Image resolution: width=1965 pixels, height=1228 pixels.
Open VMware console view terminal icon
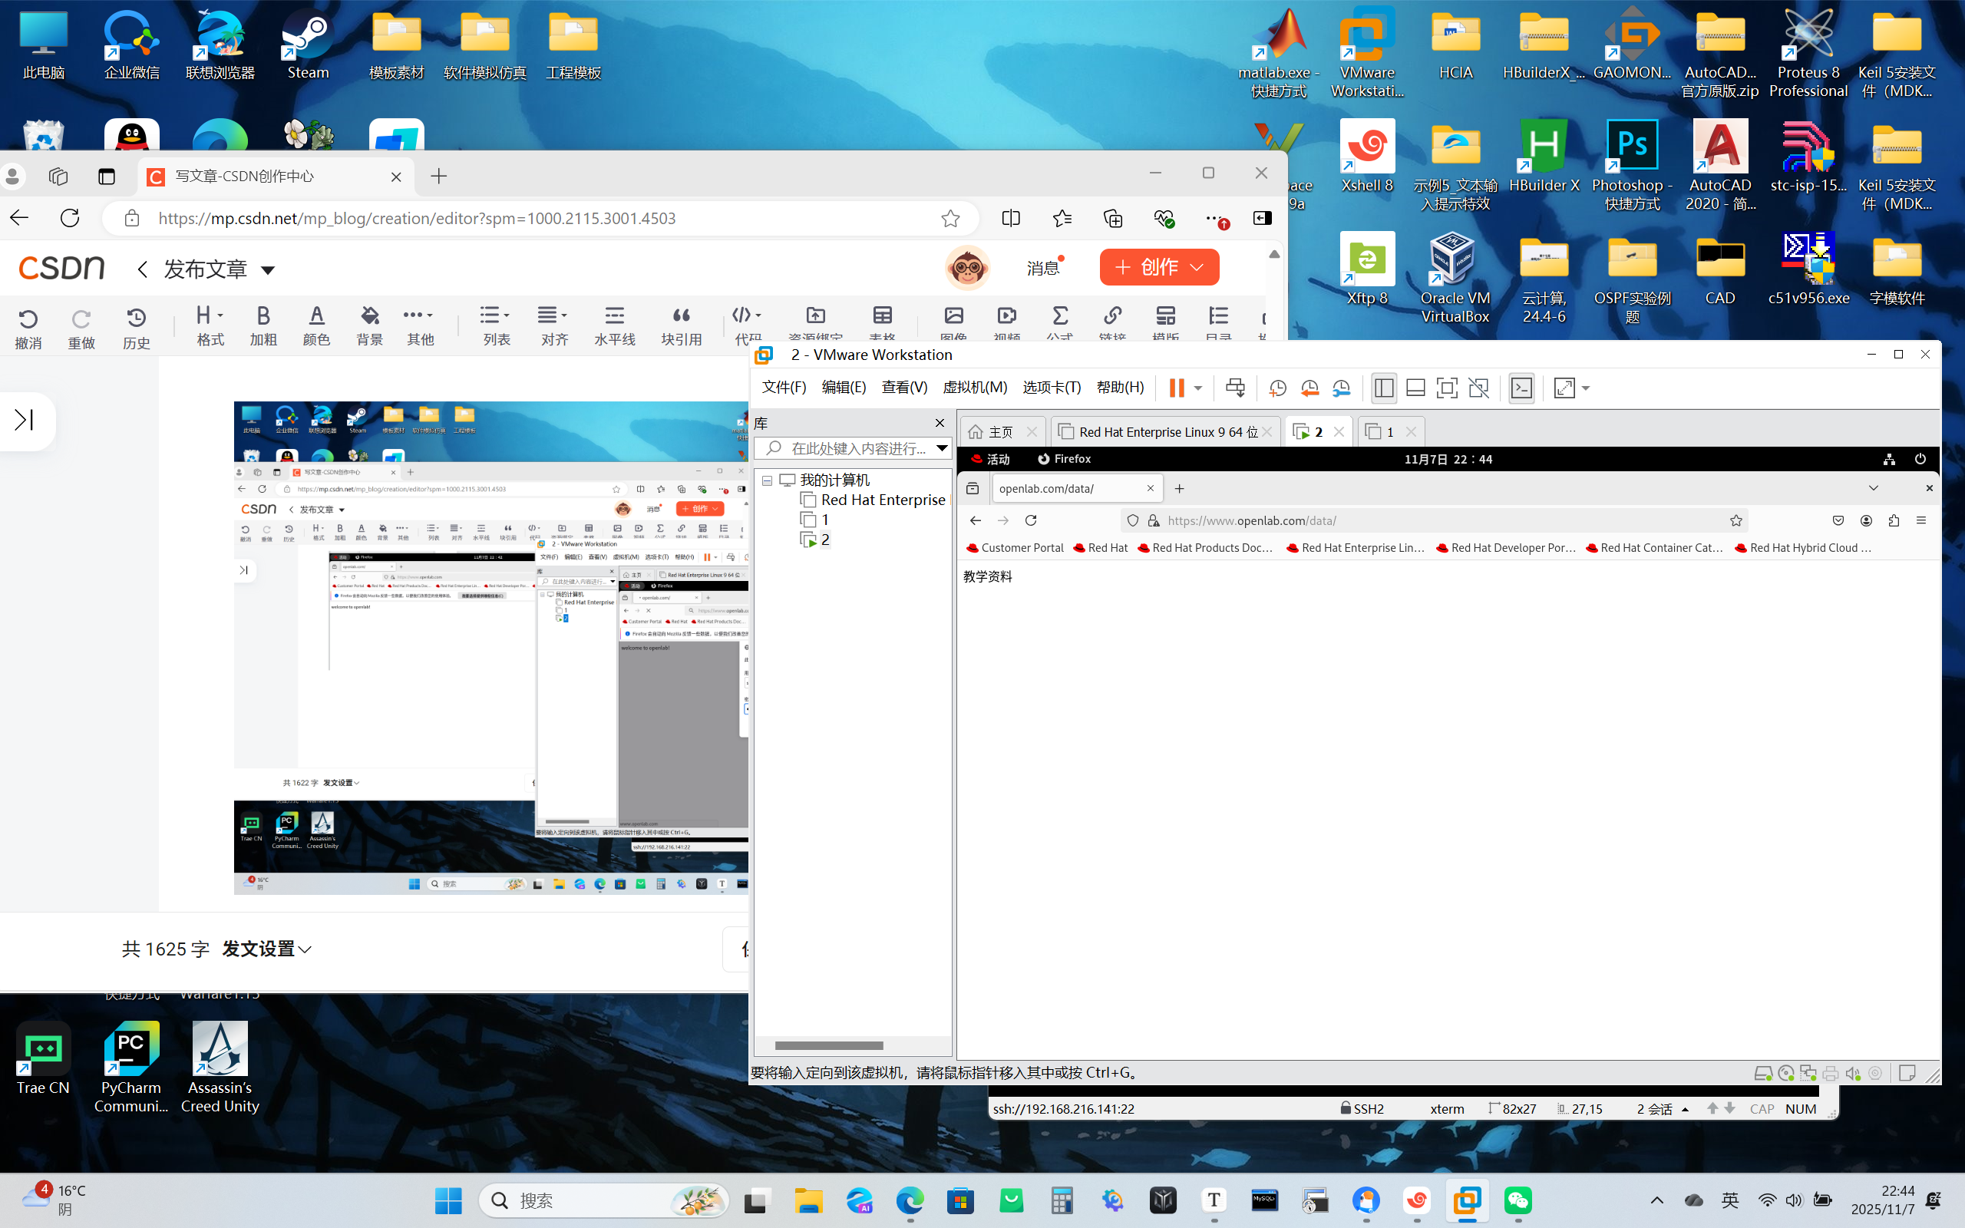point(1521,388)
